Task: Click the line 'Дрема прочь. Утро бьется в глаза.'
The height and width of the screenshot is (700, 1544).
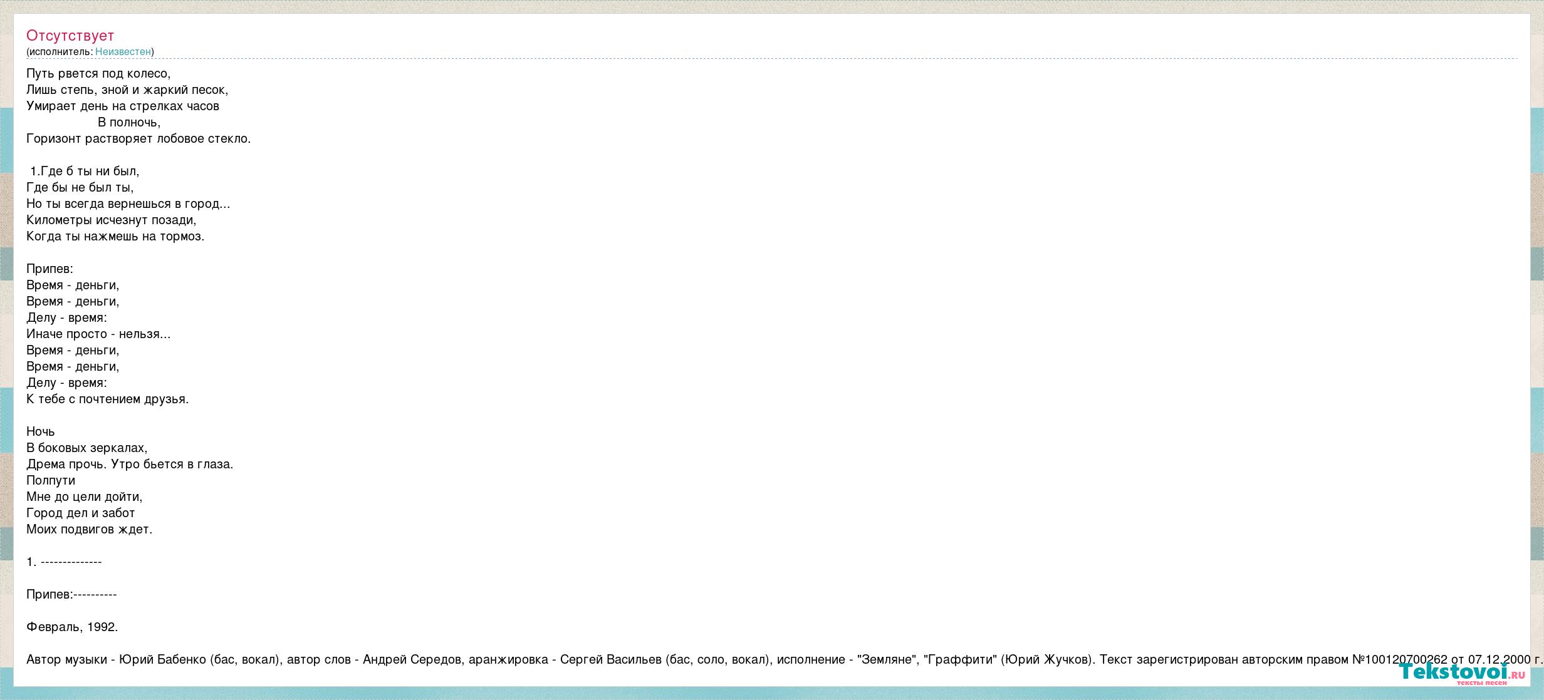Action: point(130,464)
